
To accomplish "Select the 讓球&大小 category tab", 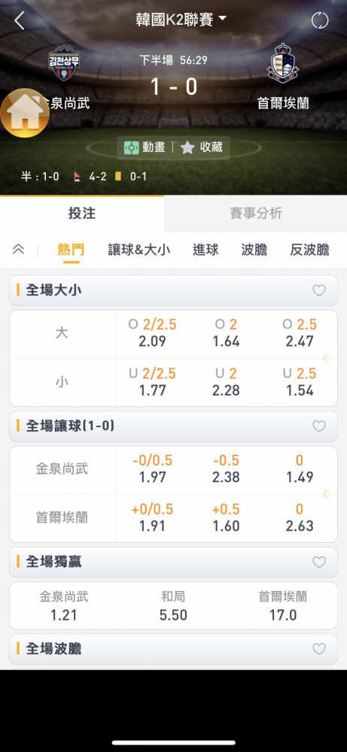I will click(138, 250).
